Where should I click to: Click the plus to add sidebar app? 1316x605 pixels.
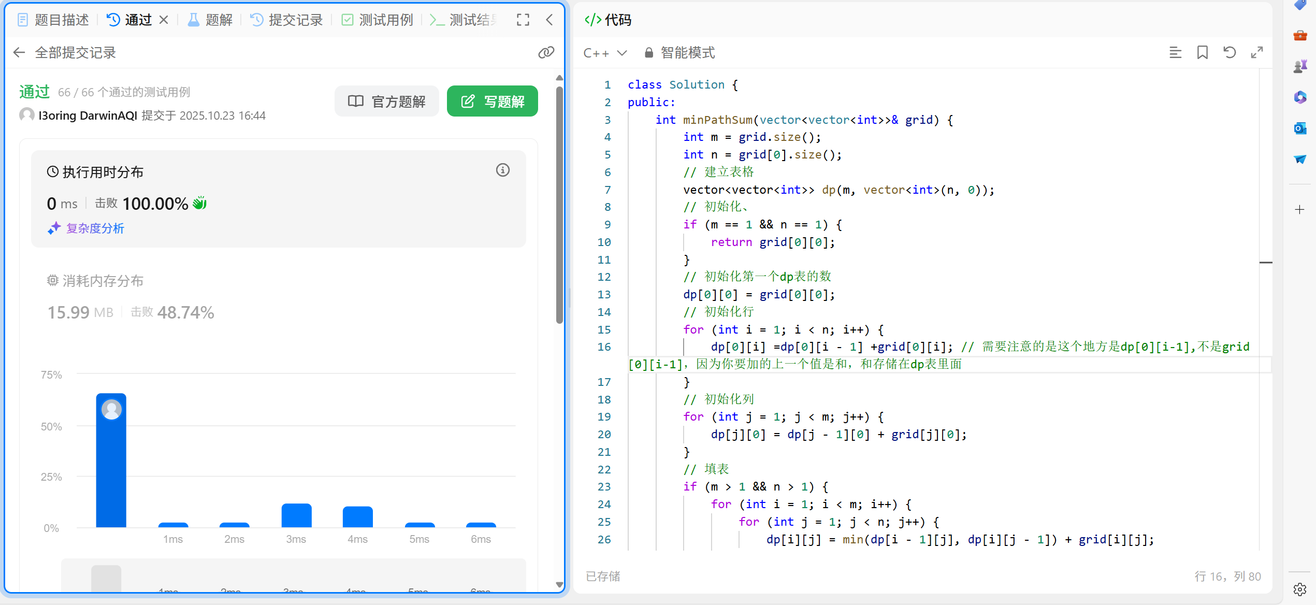[x=1299, y=210]
